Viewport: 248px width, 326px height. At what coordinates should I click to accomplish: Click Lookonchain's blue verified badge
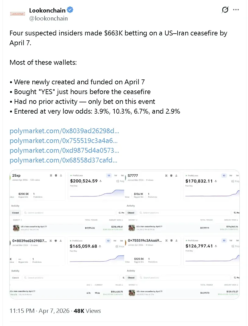[70, 10]
